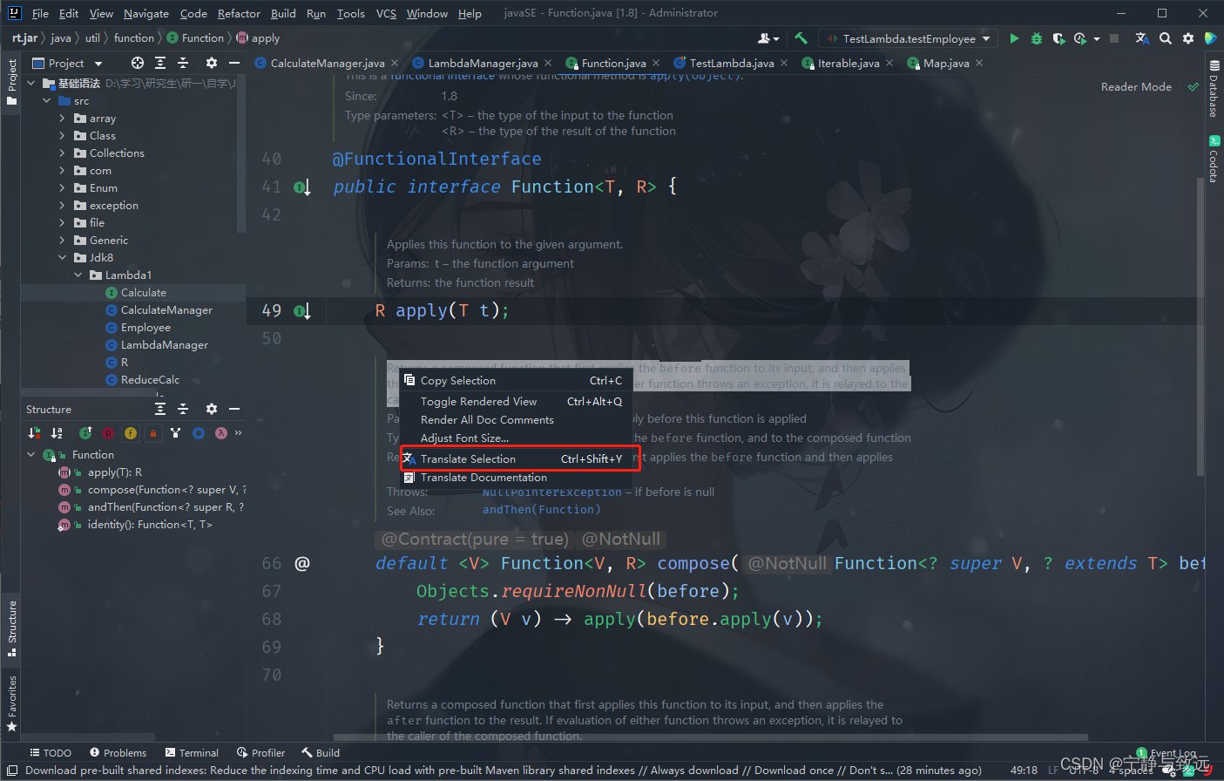Open the Profiler tool window
Image resolution: width=1224 pixels, height=781 pixels.
pyautogui.click(x=260, y=753)
